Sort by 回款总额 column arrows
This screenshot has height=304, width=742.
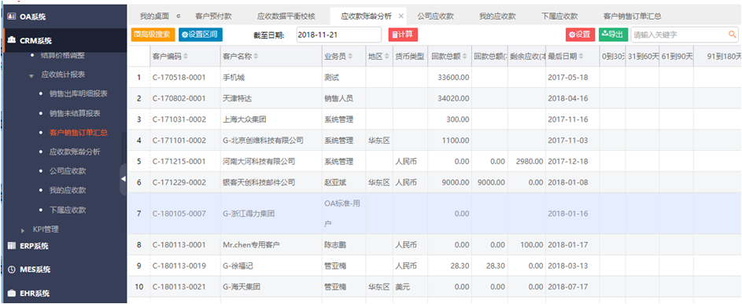click(x=465, y=57)
